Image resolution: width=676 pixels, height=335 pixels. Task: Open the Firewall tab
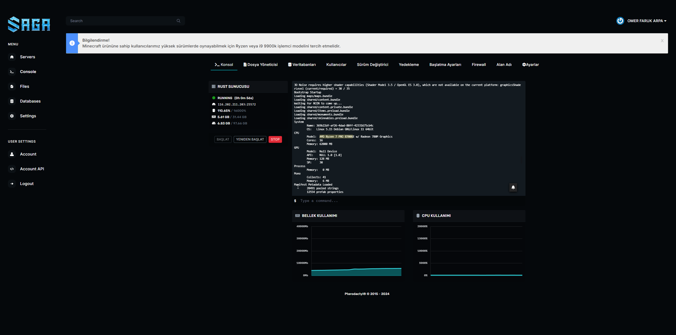tap(479, 65)
